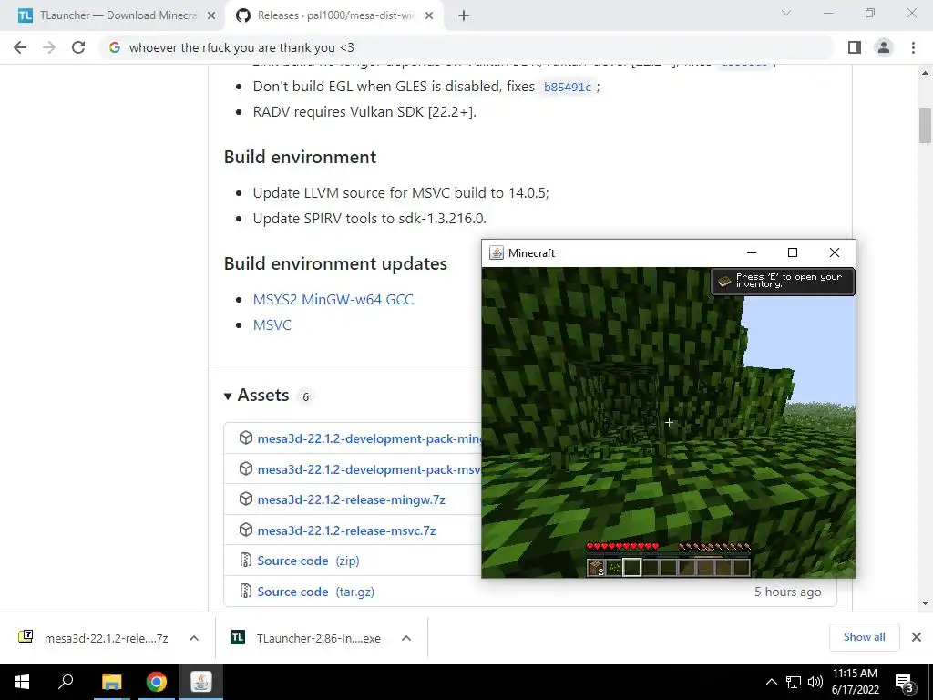933x700 pixels.
Task: Click package icon beside release-msvc.7z
Action: coord(246,530)
